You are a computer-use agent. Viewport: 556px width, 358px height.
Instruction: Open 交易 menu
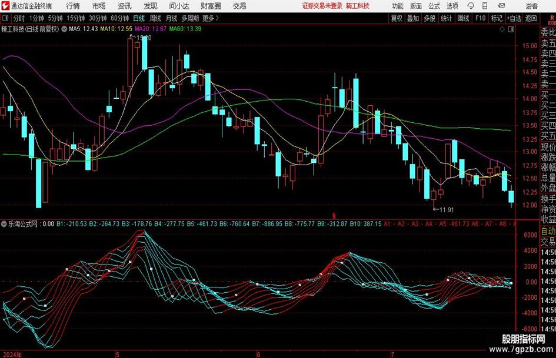(239, 6)
